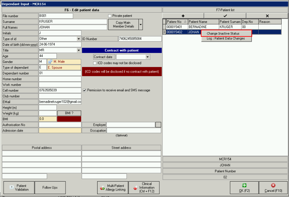Open Clinical Information (Ctrl + F12)
This screenshot has width=289, height=197.
tap(144, 188)
